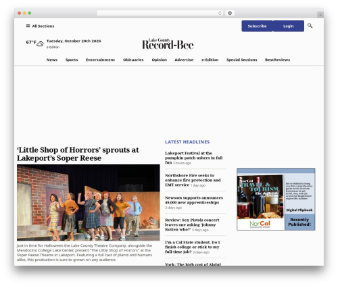This screenshot has width=338, height=286.
Task: Click the Tuesday, October 20th date text
Action: tap(74, 41)
